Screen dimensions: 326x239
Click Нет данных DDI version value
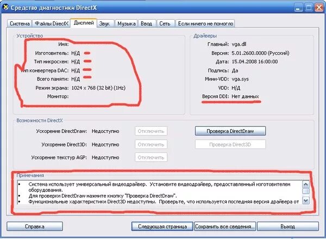[x=246, y=96]
